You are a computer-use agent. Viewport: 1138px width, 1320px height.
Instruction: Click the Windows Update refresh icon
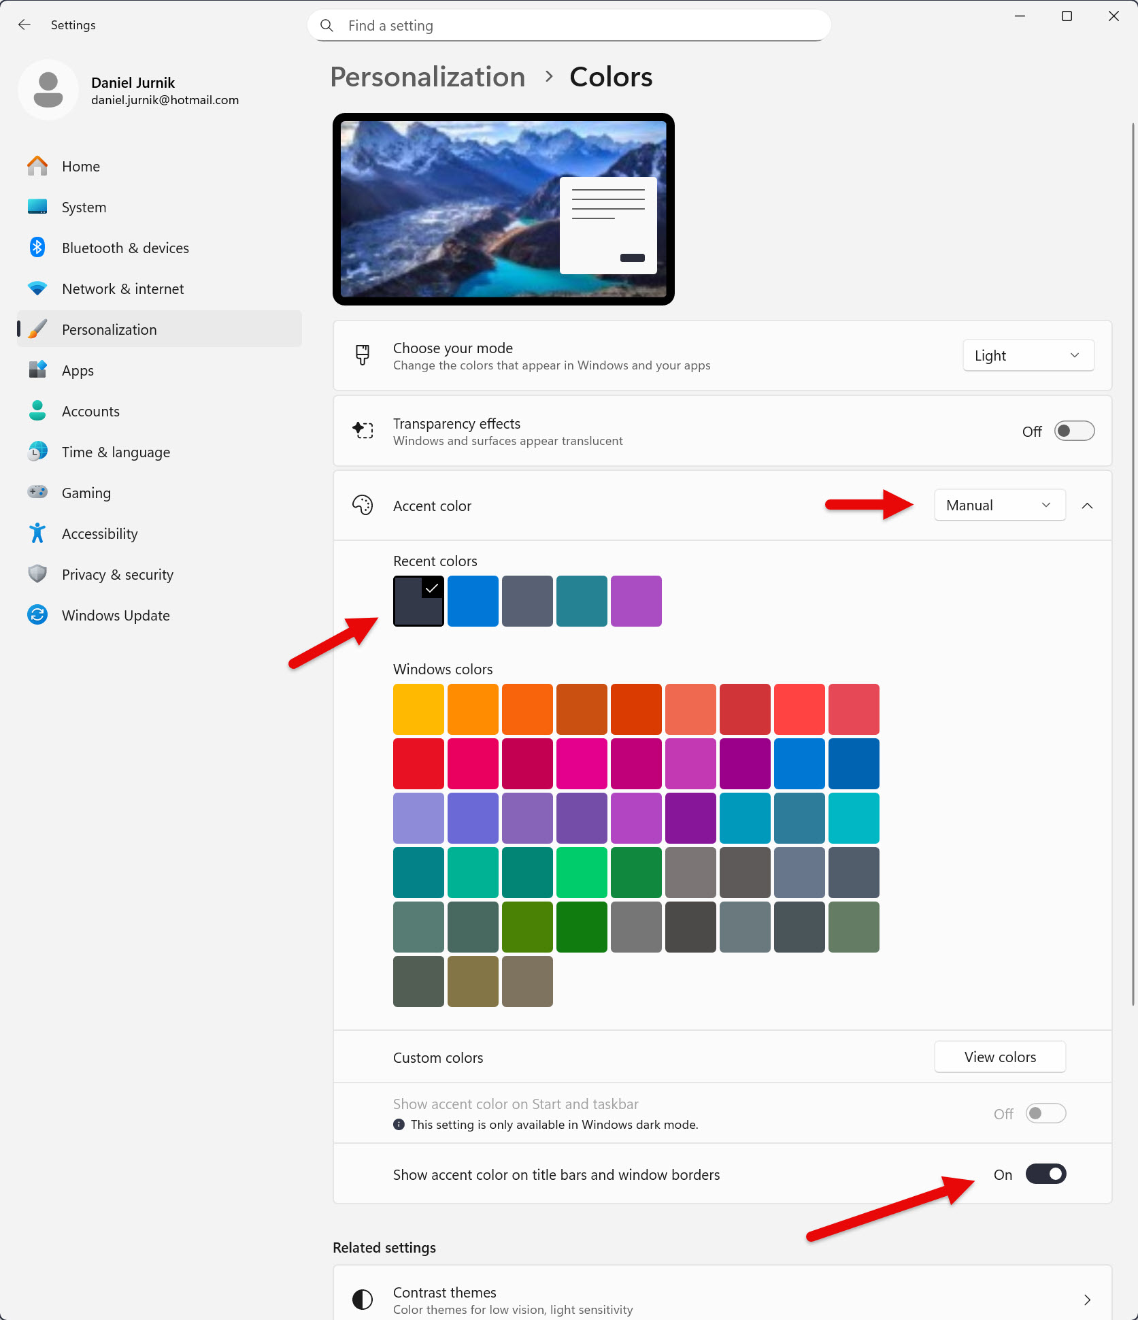coord(37,615)
